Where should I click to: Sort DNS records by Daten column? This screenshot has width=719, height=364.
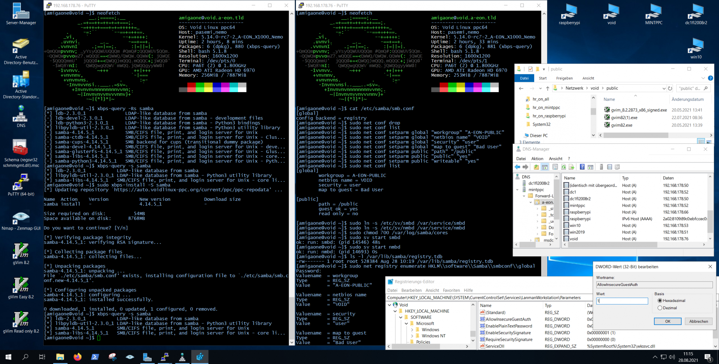pos(668,178)
